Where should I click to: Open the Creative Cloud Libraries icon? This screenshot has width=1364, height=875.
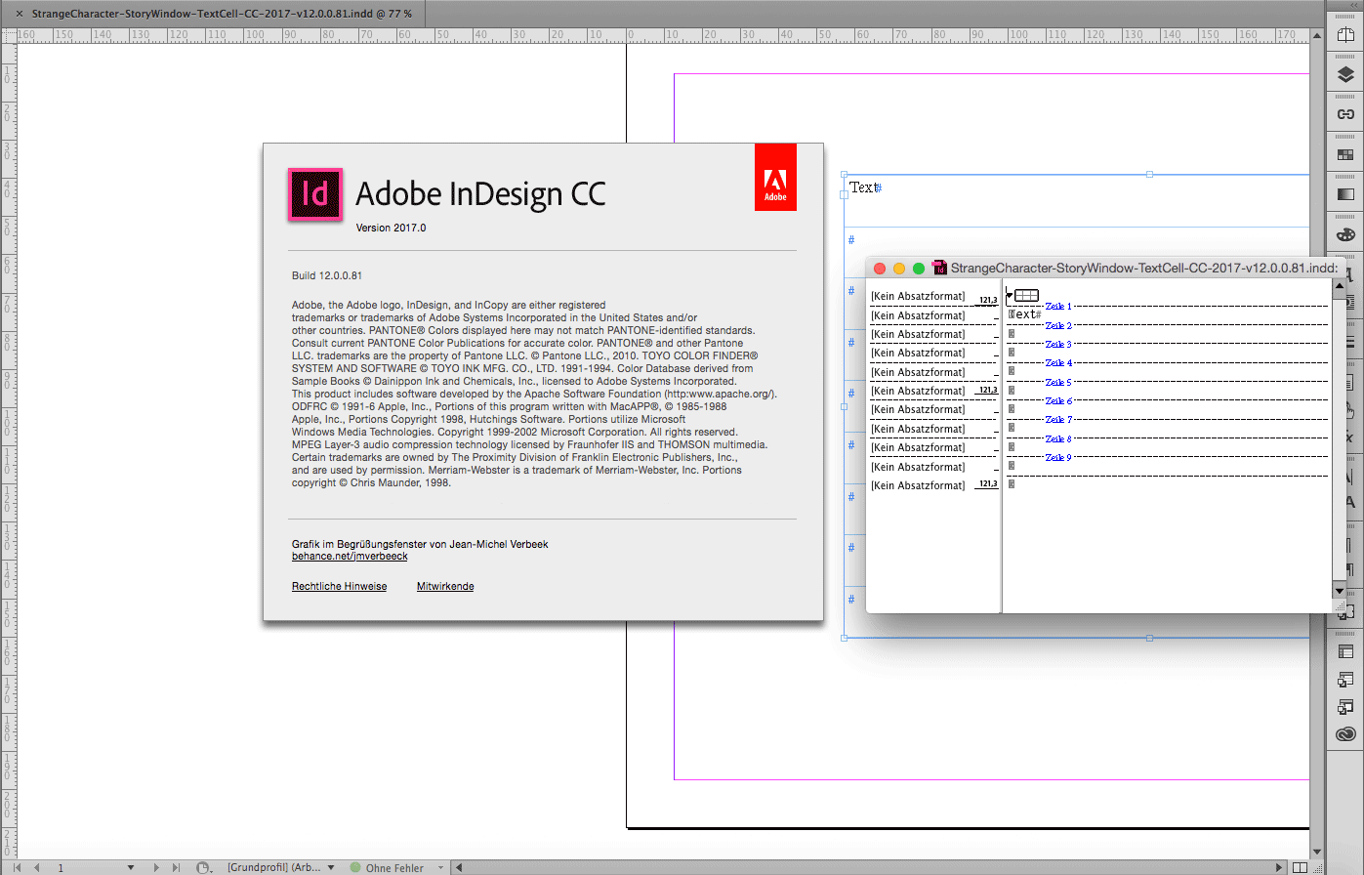tap(1345, 734)
